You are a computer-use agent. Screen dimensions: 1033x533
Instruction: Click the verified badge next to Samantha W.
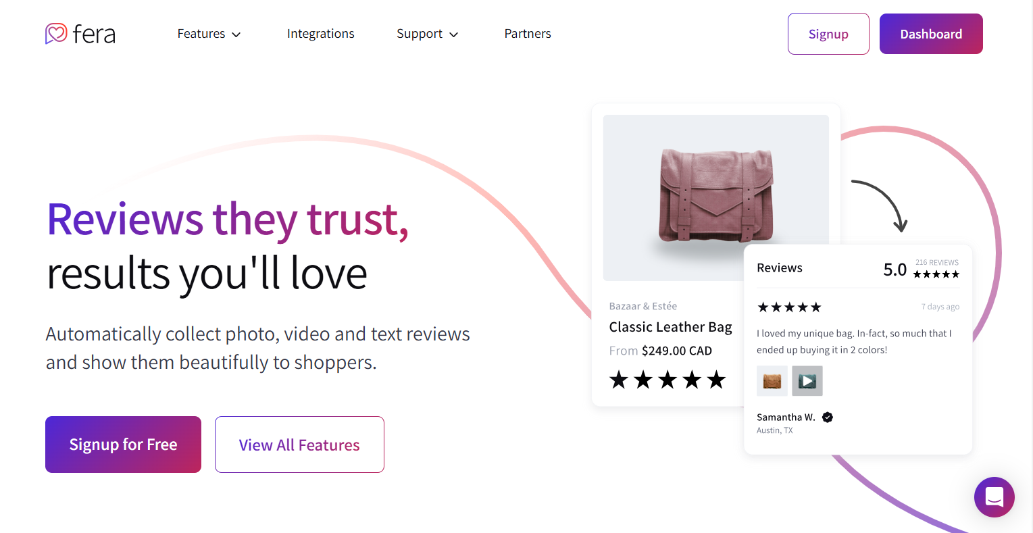coord(827,417)
